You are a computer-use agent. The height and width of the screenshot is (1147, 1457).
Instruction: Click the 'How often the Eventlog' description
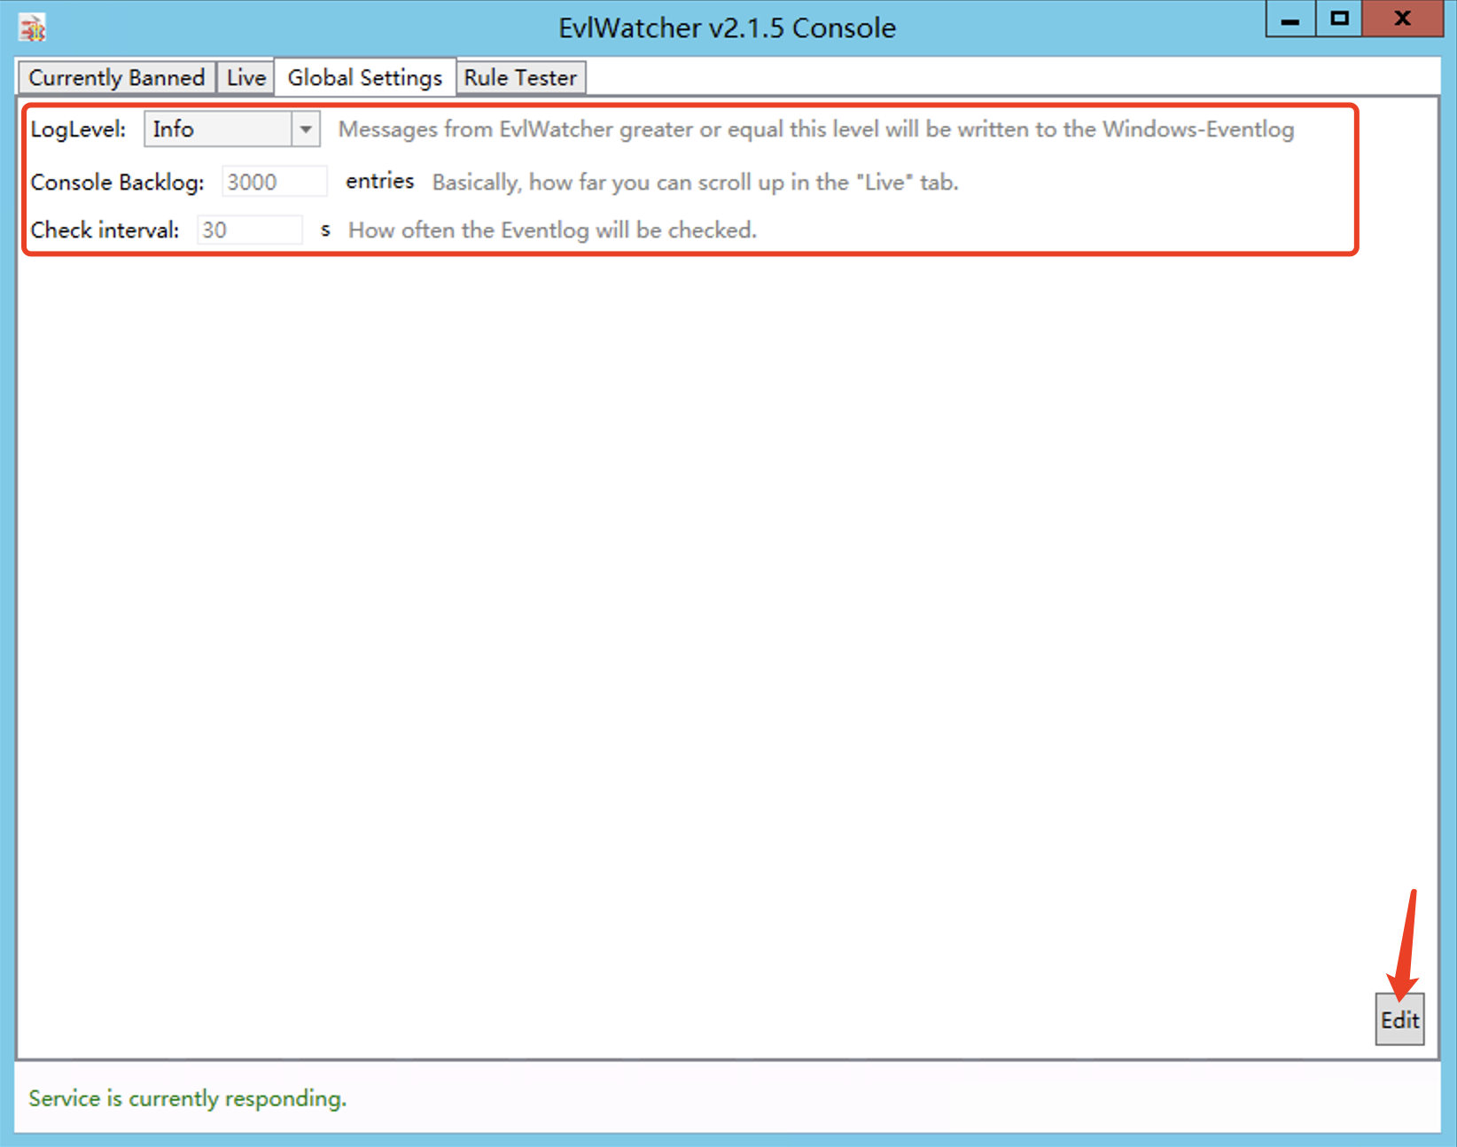(x=552, y=230)
